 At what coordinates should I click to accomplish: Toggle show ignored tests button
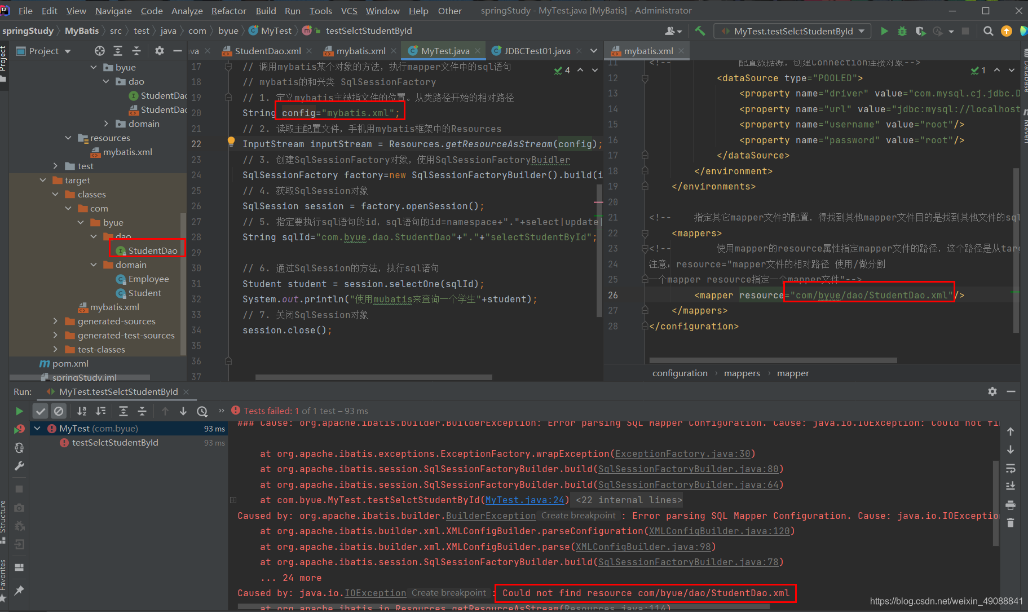pos(59,411)
